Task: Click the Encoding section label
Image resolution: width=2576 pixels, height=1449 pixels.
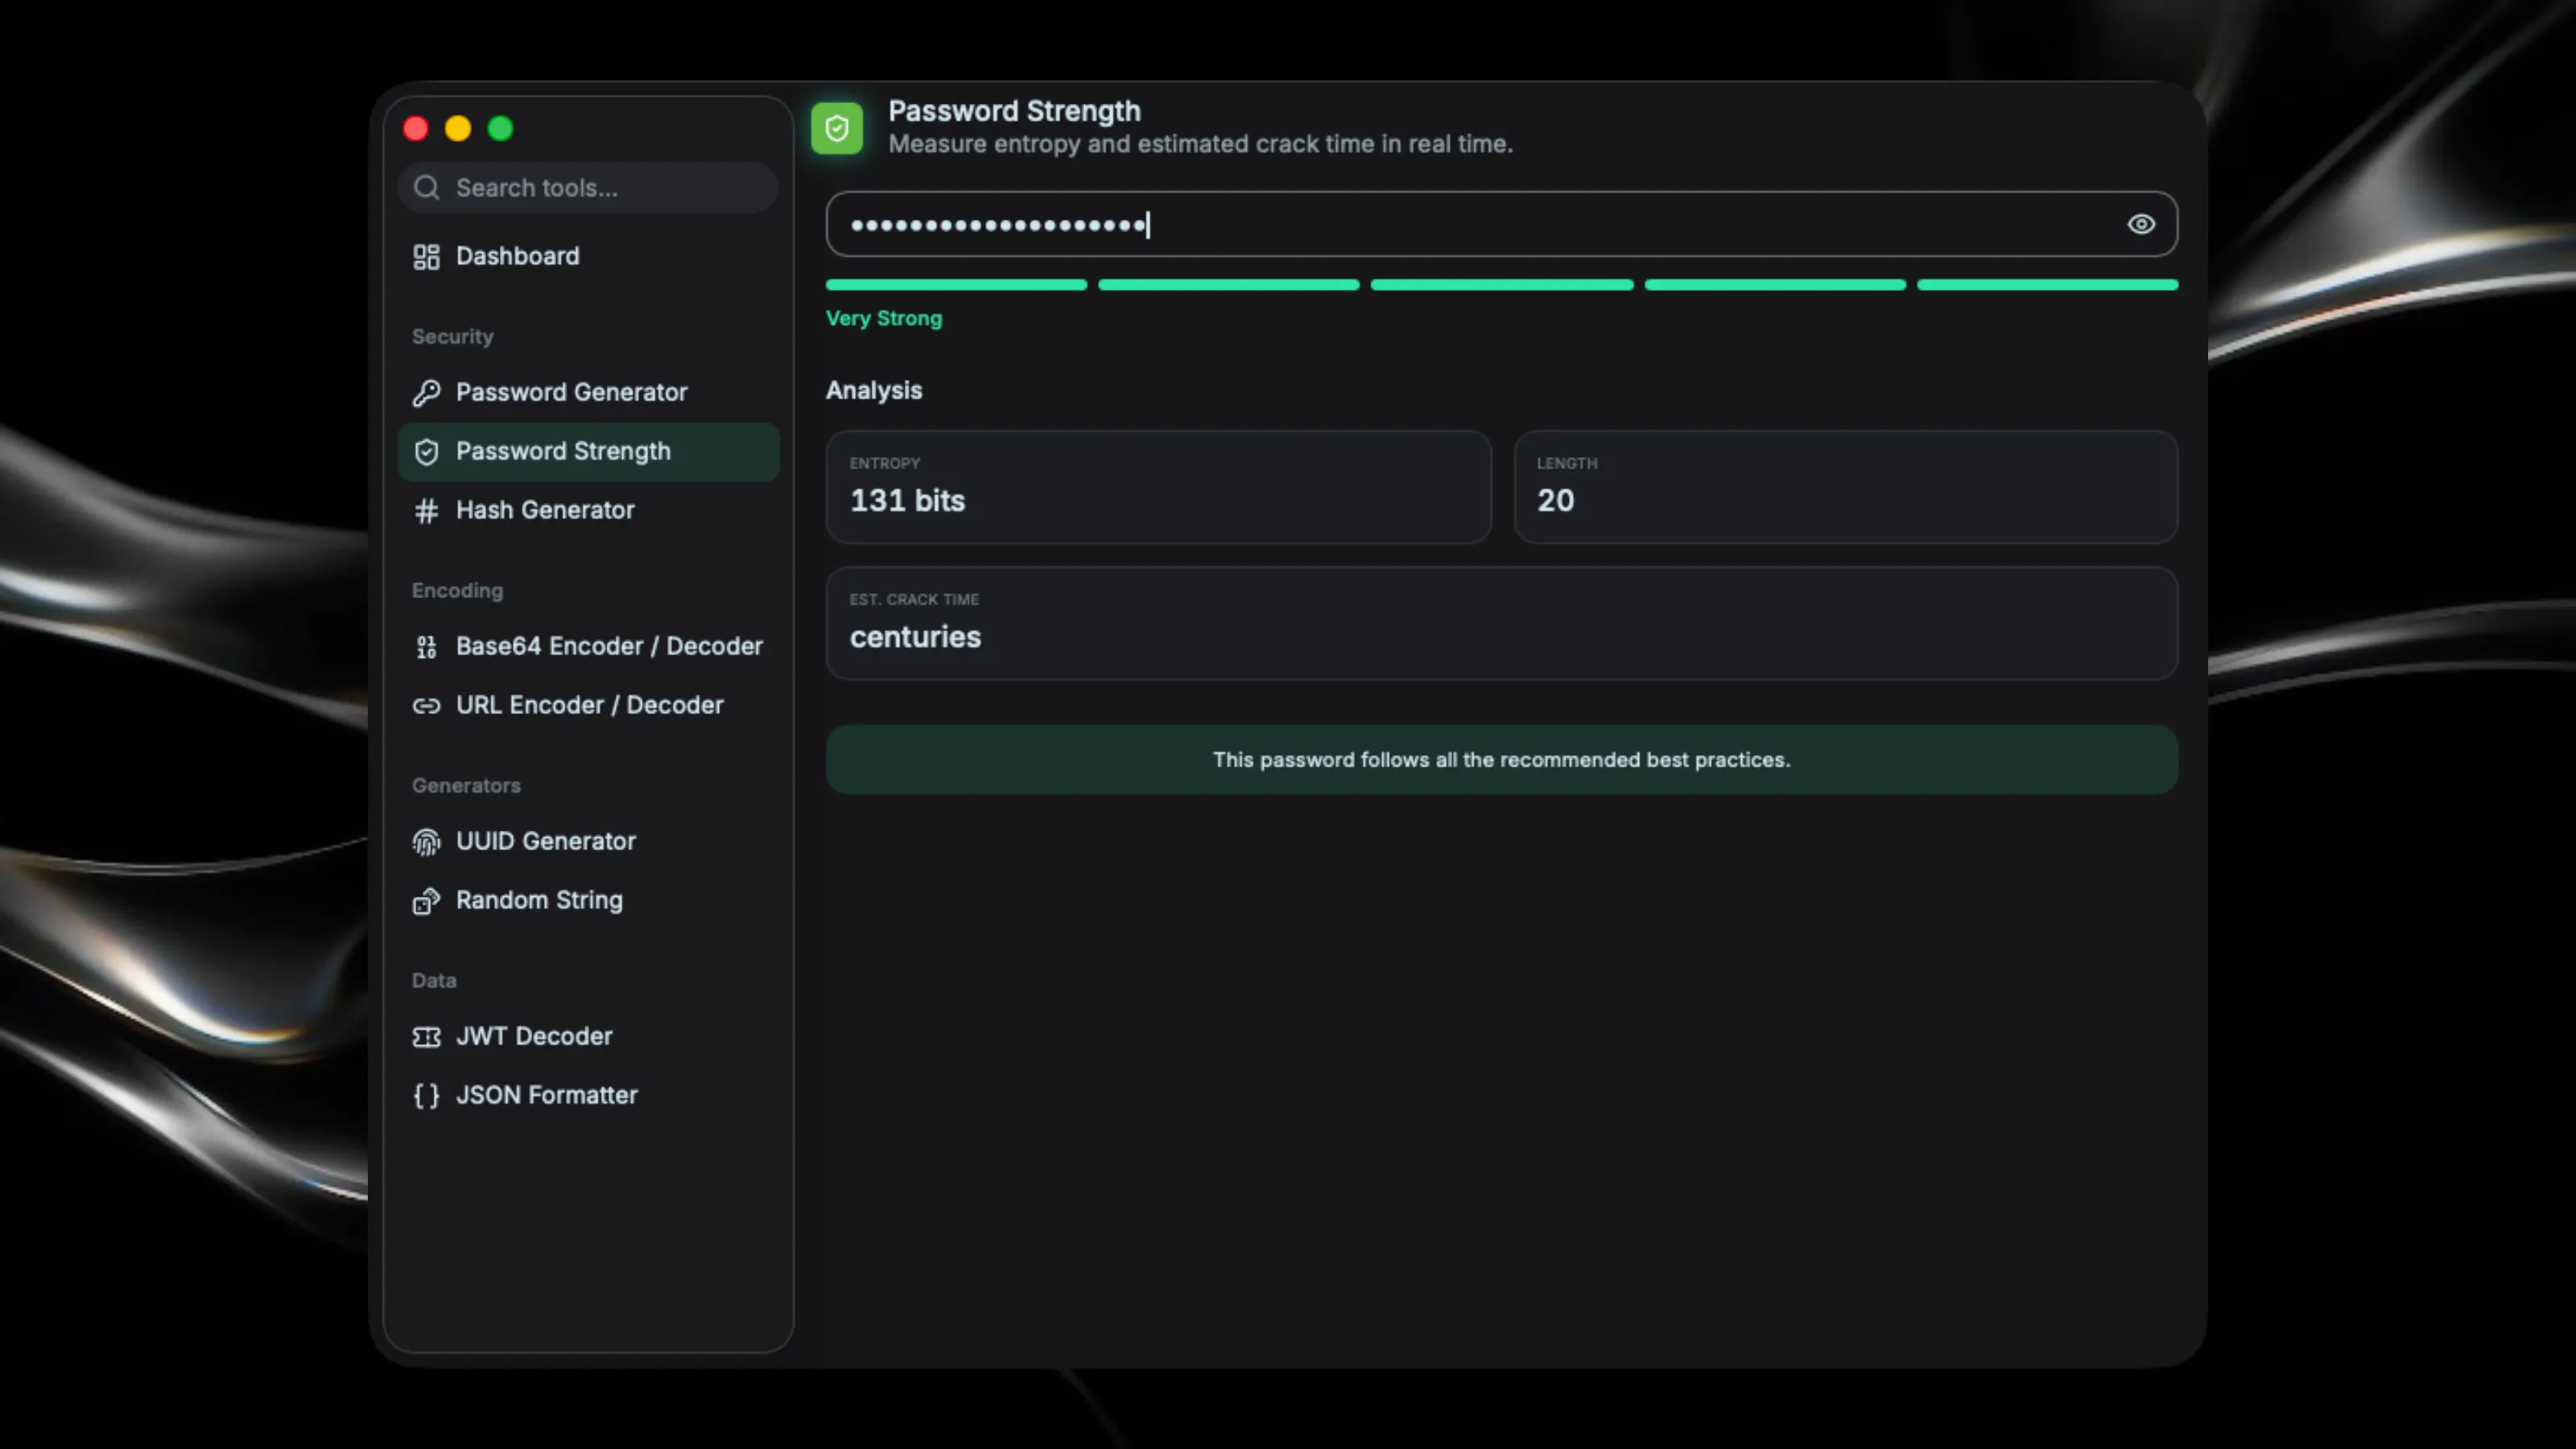Action: point(458,591)
